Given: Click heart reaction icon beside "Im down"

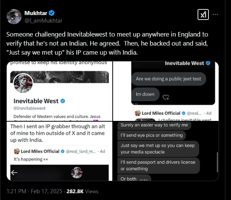Looking at the screenshot, I should tap(165, 97).
